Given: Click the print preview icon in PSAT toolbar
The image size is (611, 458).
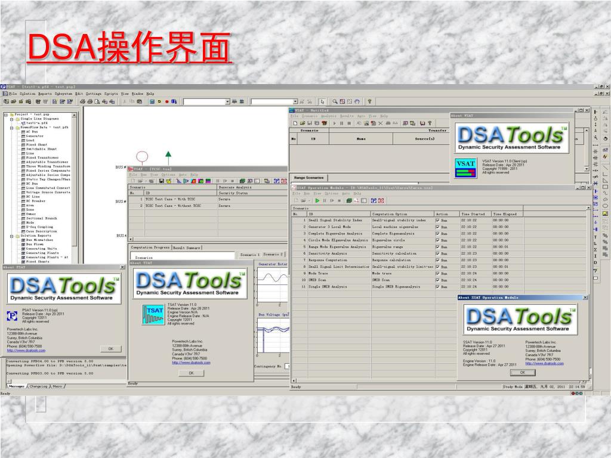Looking at the screenshot, I should 97,101.
